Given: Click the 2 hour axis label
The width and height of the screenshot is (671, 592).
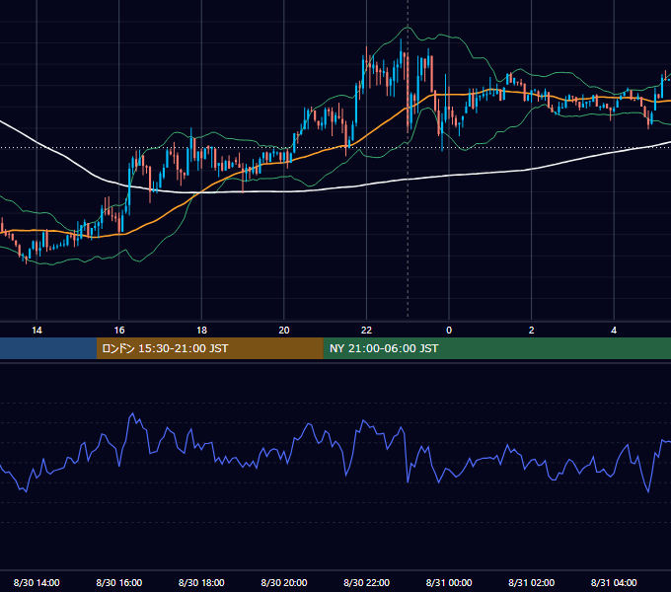Looking at the screenshot, I should 532,331.
